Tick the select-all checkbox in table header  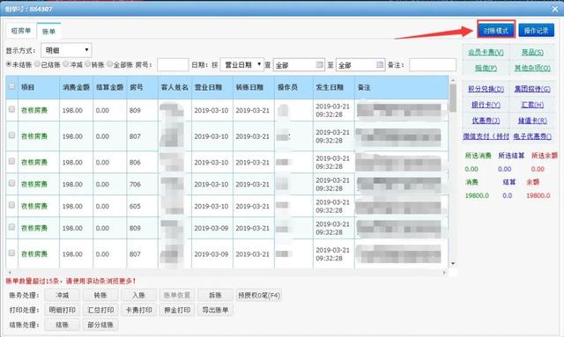tap(11, 86)
